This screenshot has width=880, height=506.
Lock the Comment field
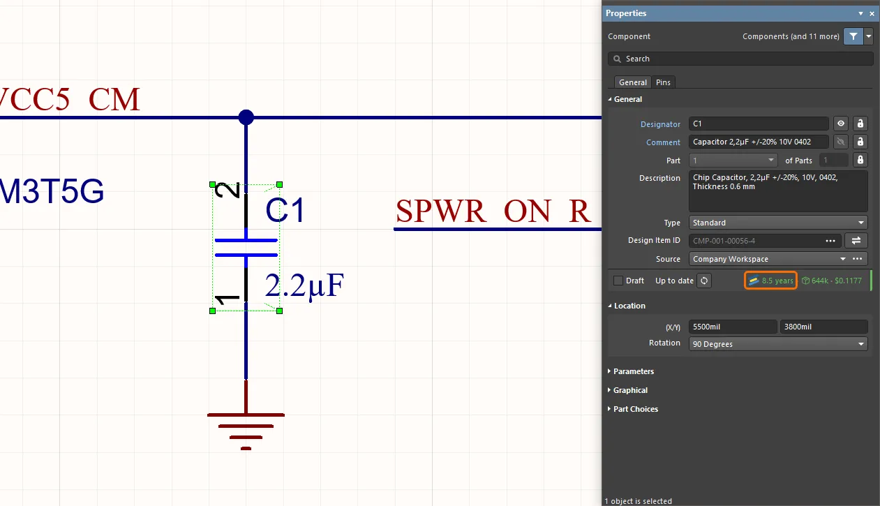click(860, 142)
